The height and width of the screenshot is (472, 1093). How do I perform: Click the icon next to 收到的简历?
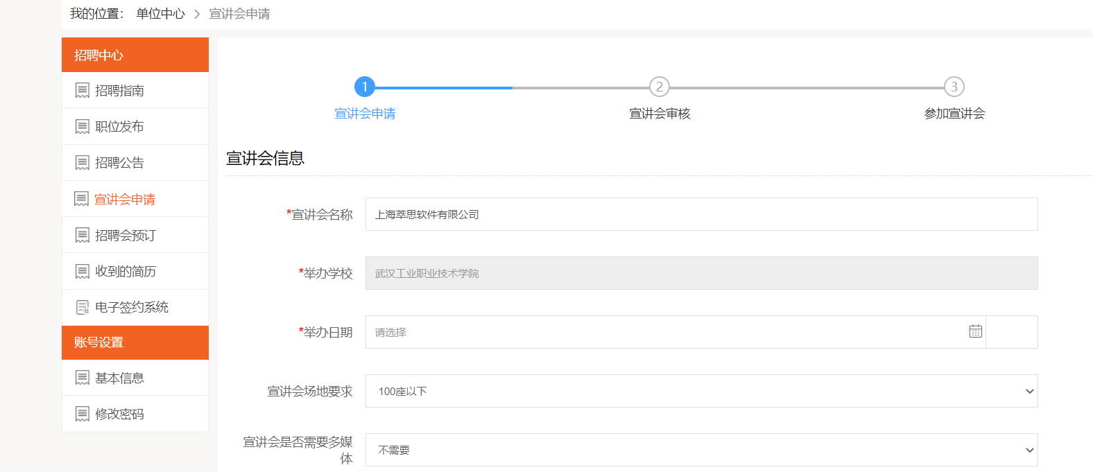click(x=82, y=272)
